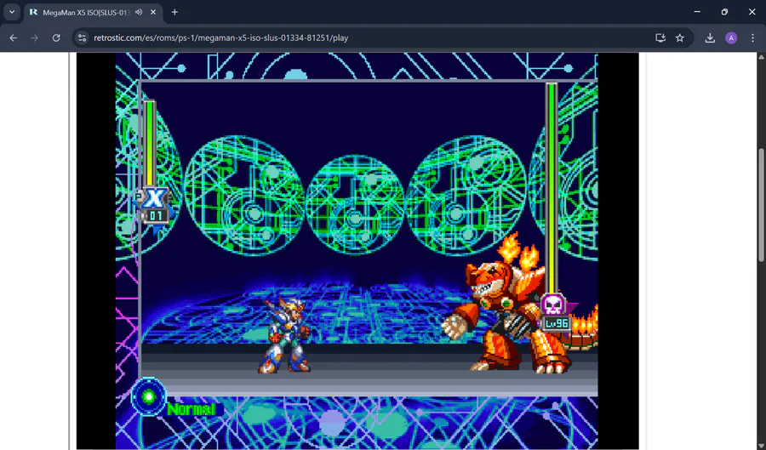
Task: Click the boss skull icon
Action: (553, 305)
